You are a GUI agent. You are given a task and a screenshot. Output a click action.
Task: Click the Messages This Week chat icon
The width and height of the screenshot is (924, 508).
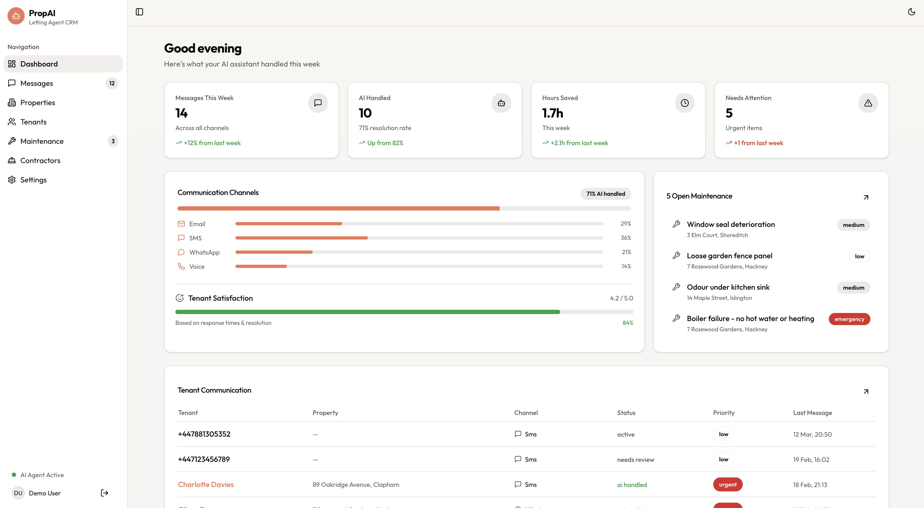coord(318,103)
